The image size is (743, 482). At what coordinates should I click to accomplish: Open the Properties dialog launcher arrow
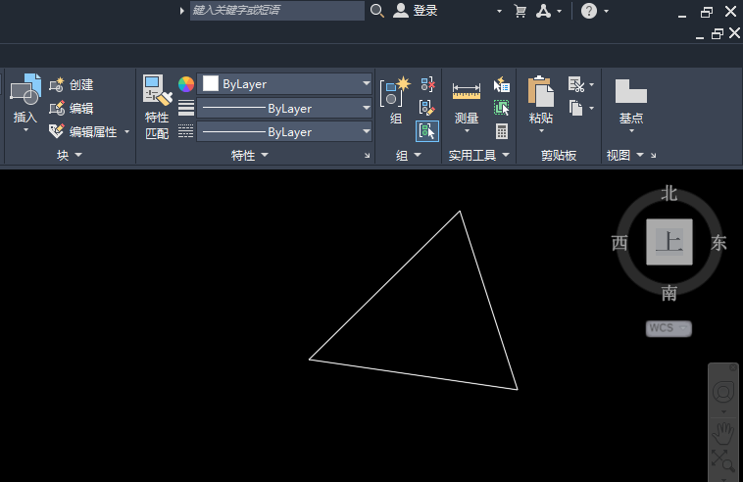point(367,156)
